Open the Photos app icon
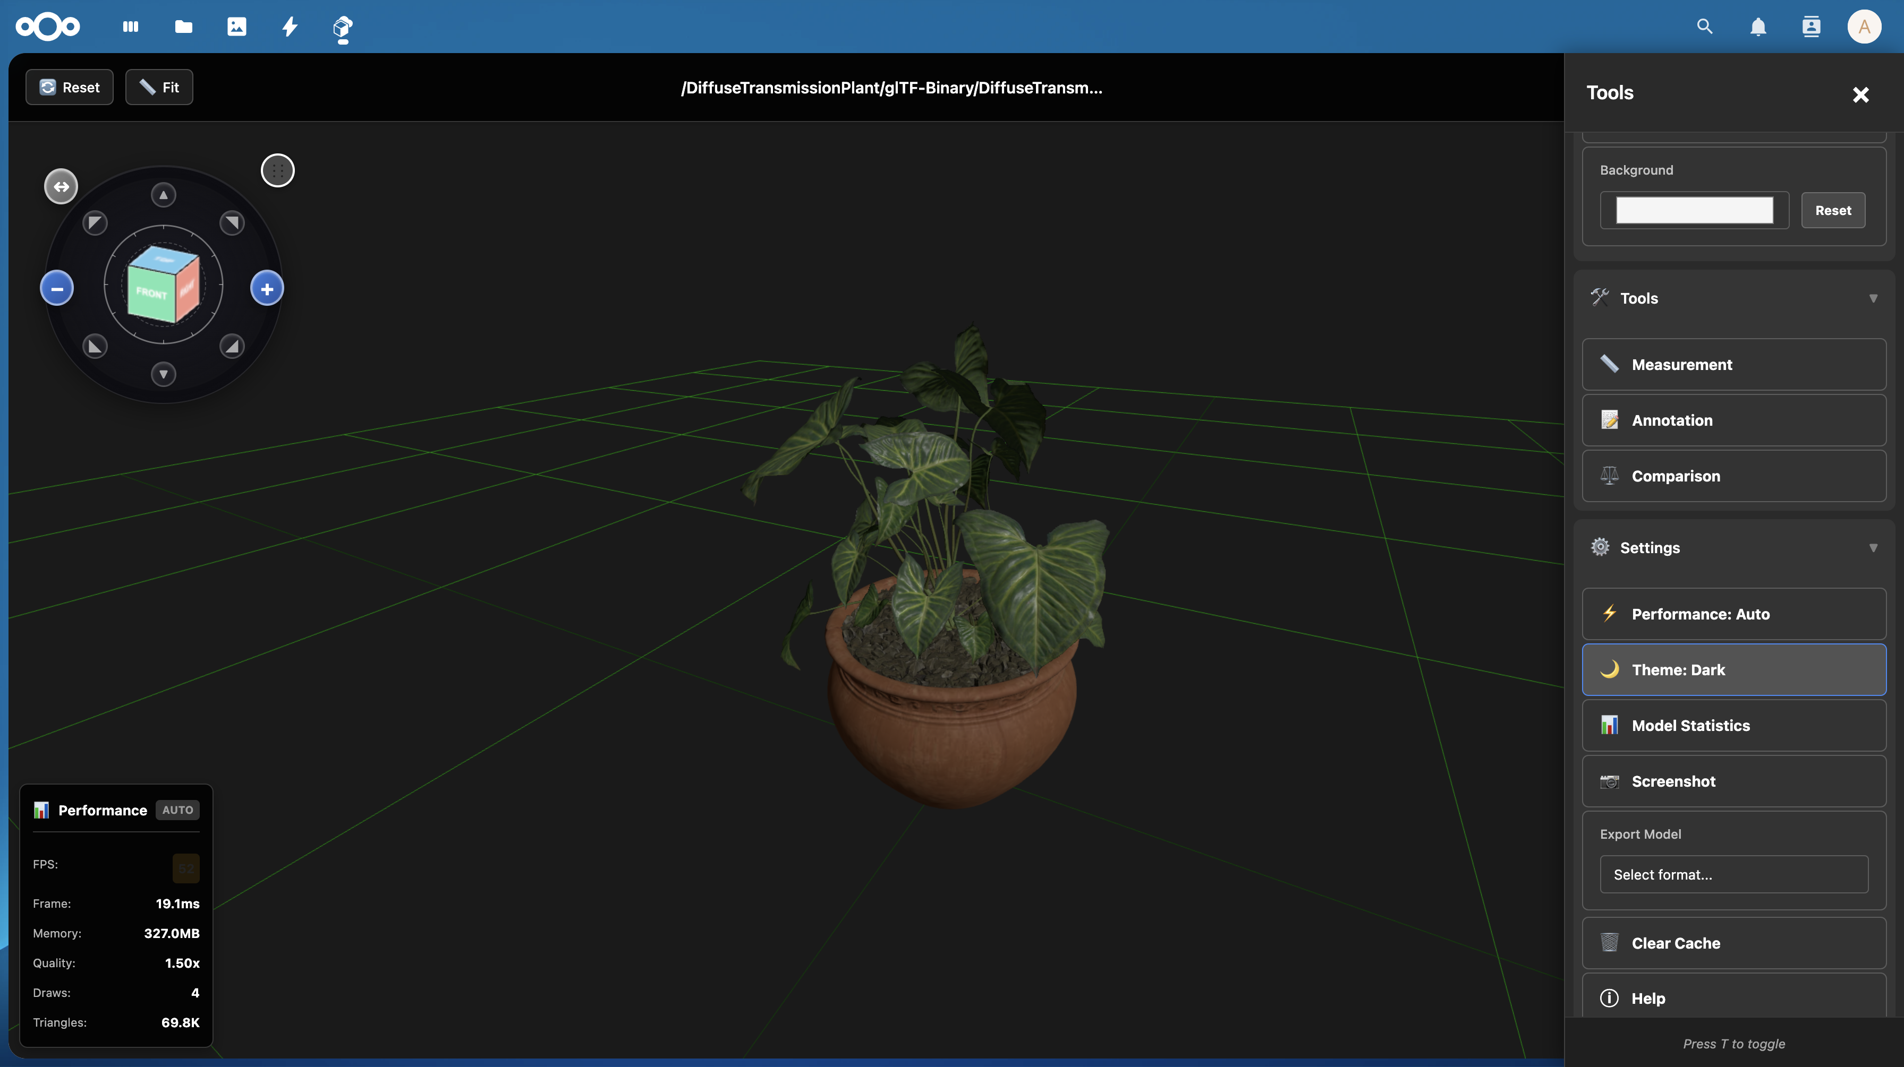The height and width of the screenshot is (1067, 1904). 236,27
